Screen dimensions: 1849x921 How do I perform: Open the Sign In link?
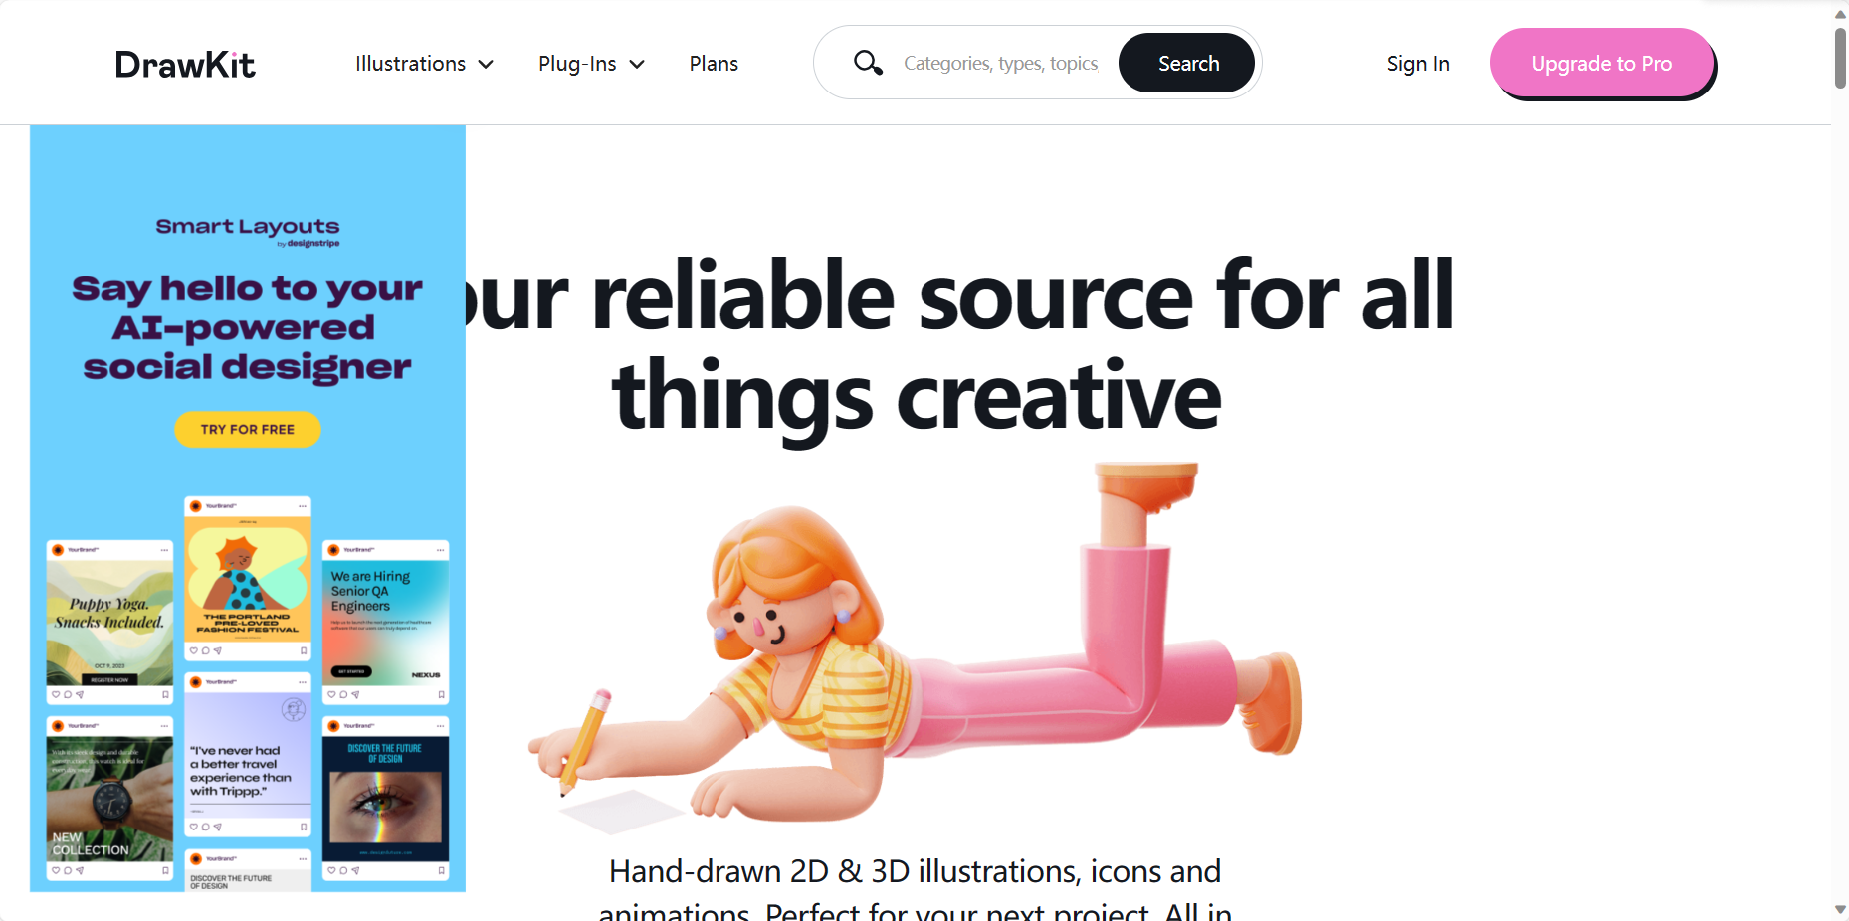click(1418, 64)
